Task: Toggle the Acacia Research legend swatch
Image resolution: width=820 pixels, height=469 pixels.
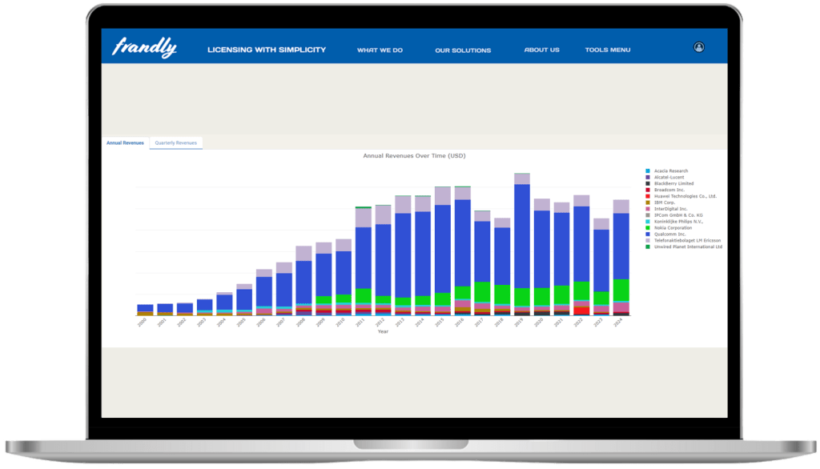Action: pos(648,171)
